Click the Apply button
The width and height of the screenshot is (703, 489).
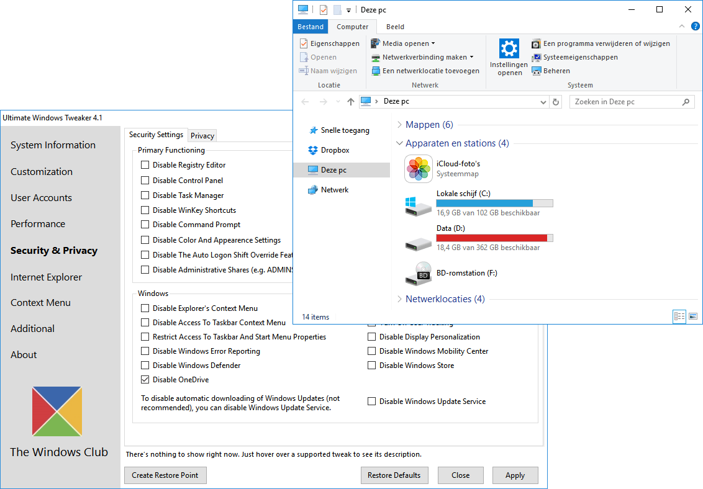(x=515, y=475)
